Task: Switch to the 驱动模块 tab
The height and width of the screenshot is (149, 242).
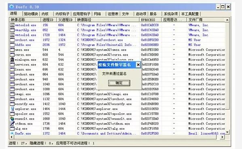Action: [x=31, y=14]
